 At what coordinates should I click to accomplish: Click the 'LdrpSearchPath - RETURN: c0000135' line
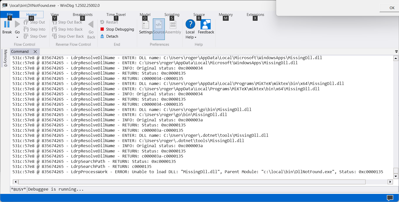[x=82, y=166]
